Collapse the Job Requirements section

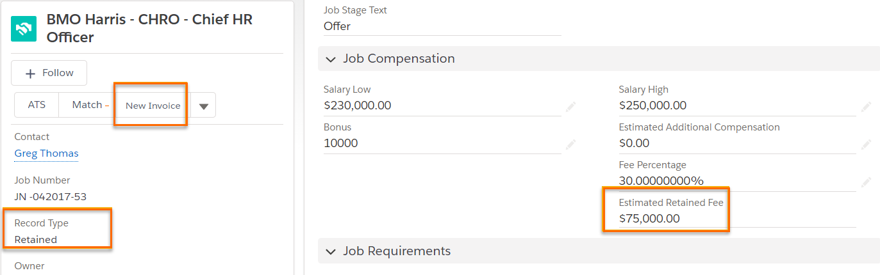click(331, 251)
